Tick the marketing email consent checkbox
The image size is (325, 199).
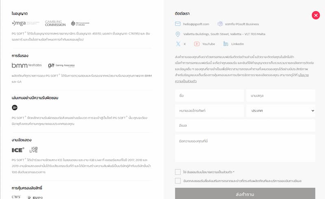[178, 181]
